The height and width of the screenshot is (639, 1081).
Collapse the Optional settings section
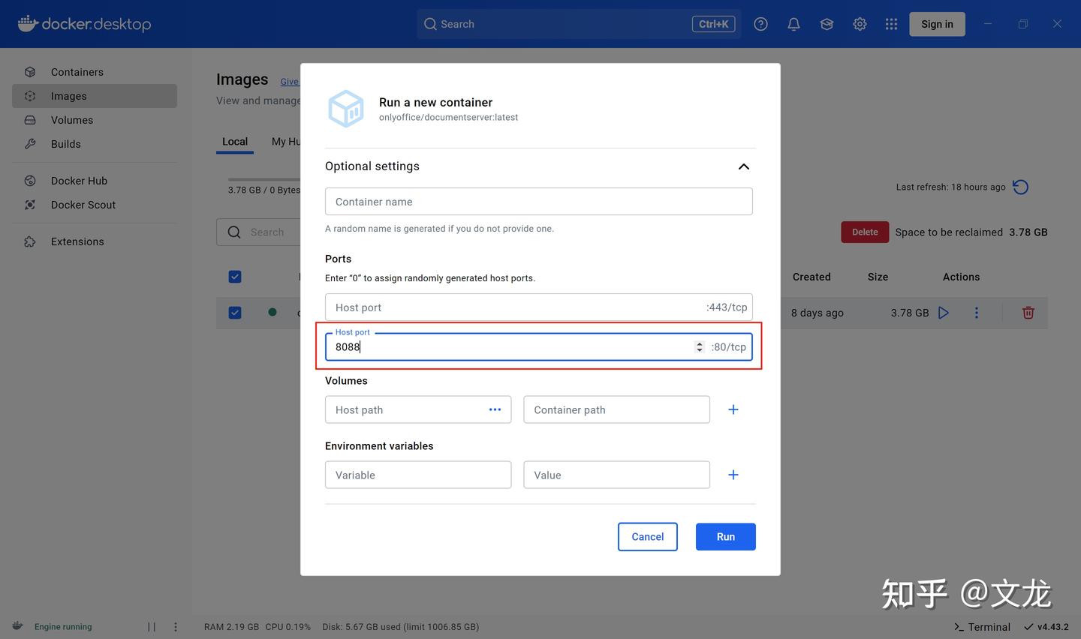[x=743, y=166]
